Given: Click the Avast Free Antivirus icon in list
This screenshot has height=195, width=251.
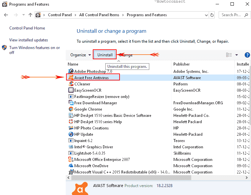Looking at the screenshot, I should pyautogui.click(x=71, y=77).
